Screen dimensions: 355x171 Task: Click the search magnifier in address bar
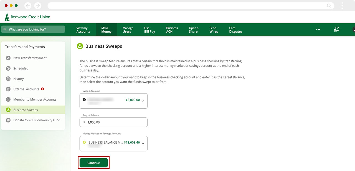329,6
